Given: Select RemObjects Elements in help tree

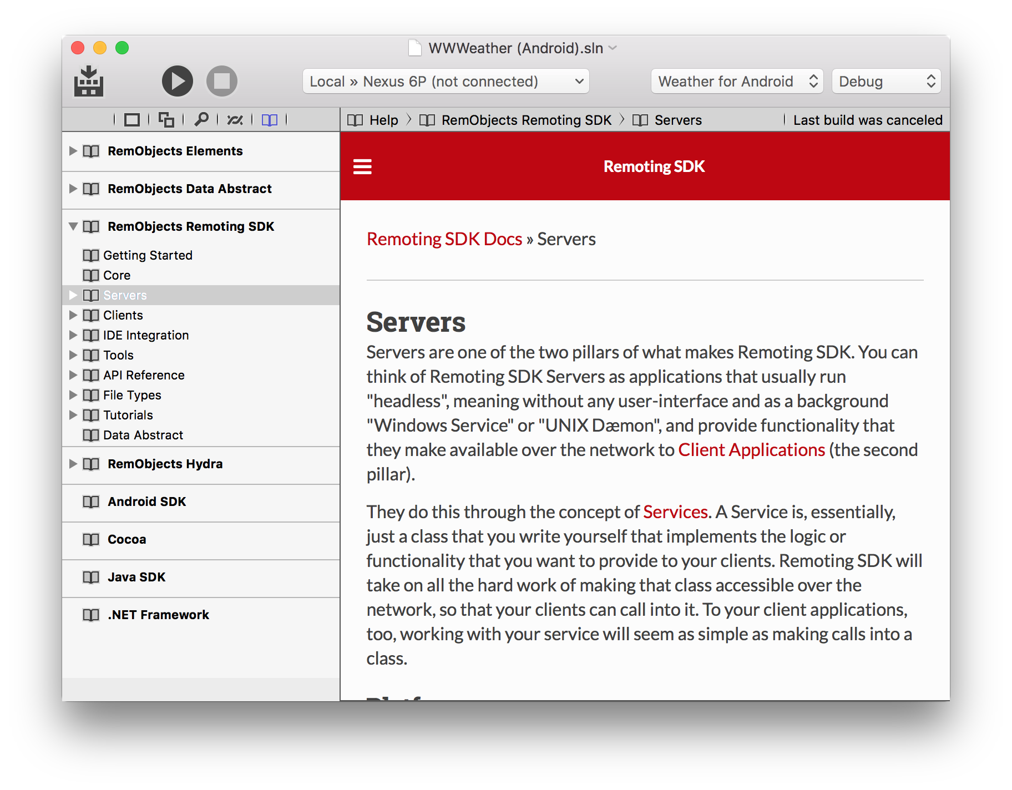Looking at the screenshot, I should pos(175,151).
